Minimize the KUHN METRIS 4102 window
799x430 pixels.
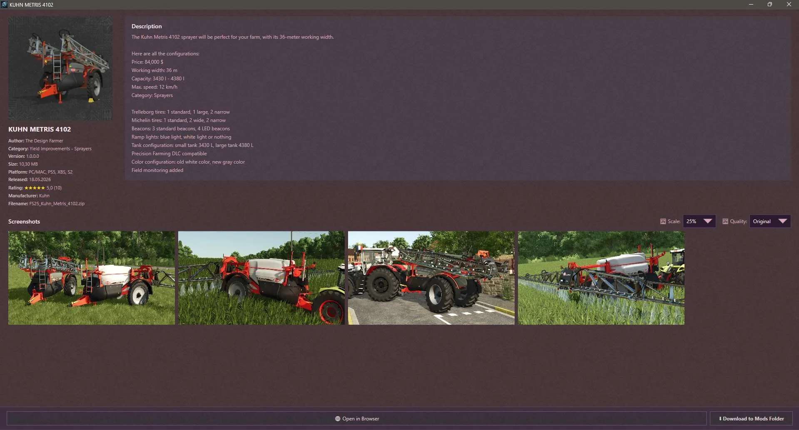coord(751,5)
